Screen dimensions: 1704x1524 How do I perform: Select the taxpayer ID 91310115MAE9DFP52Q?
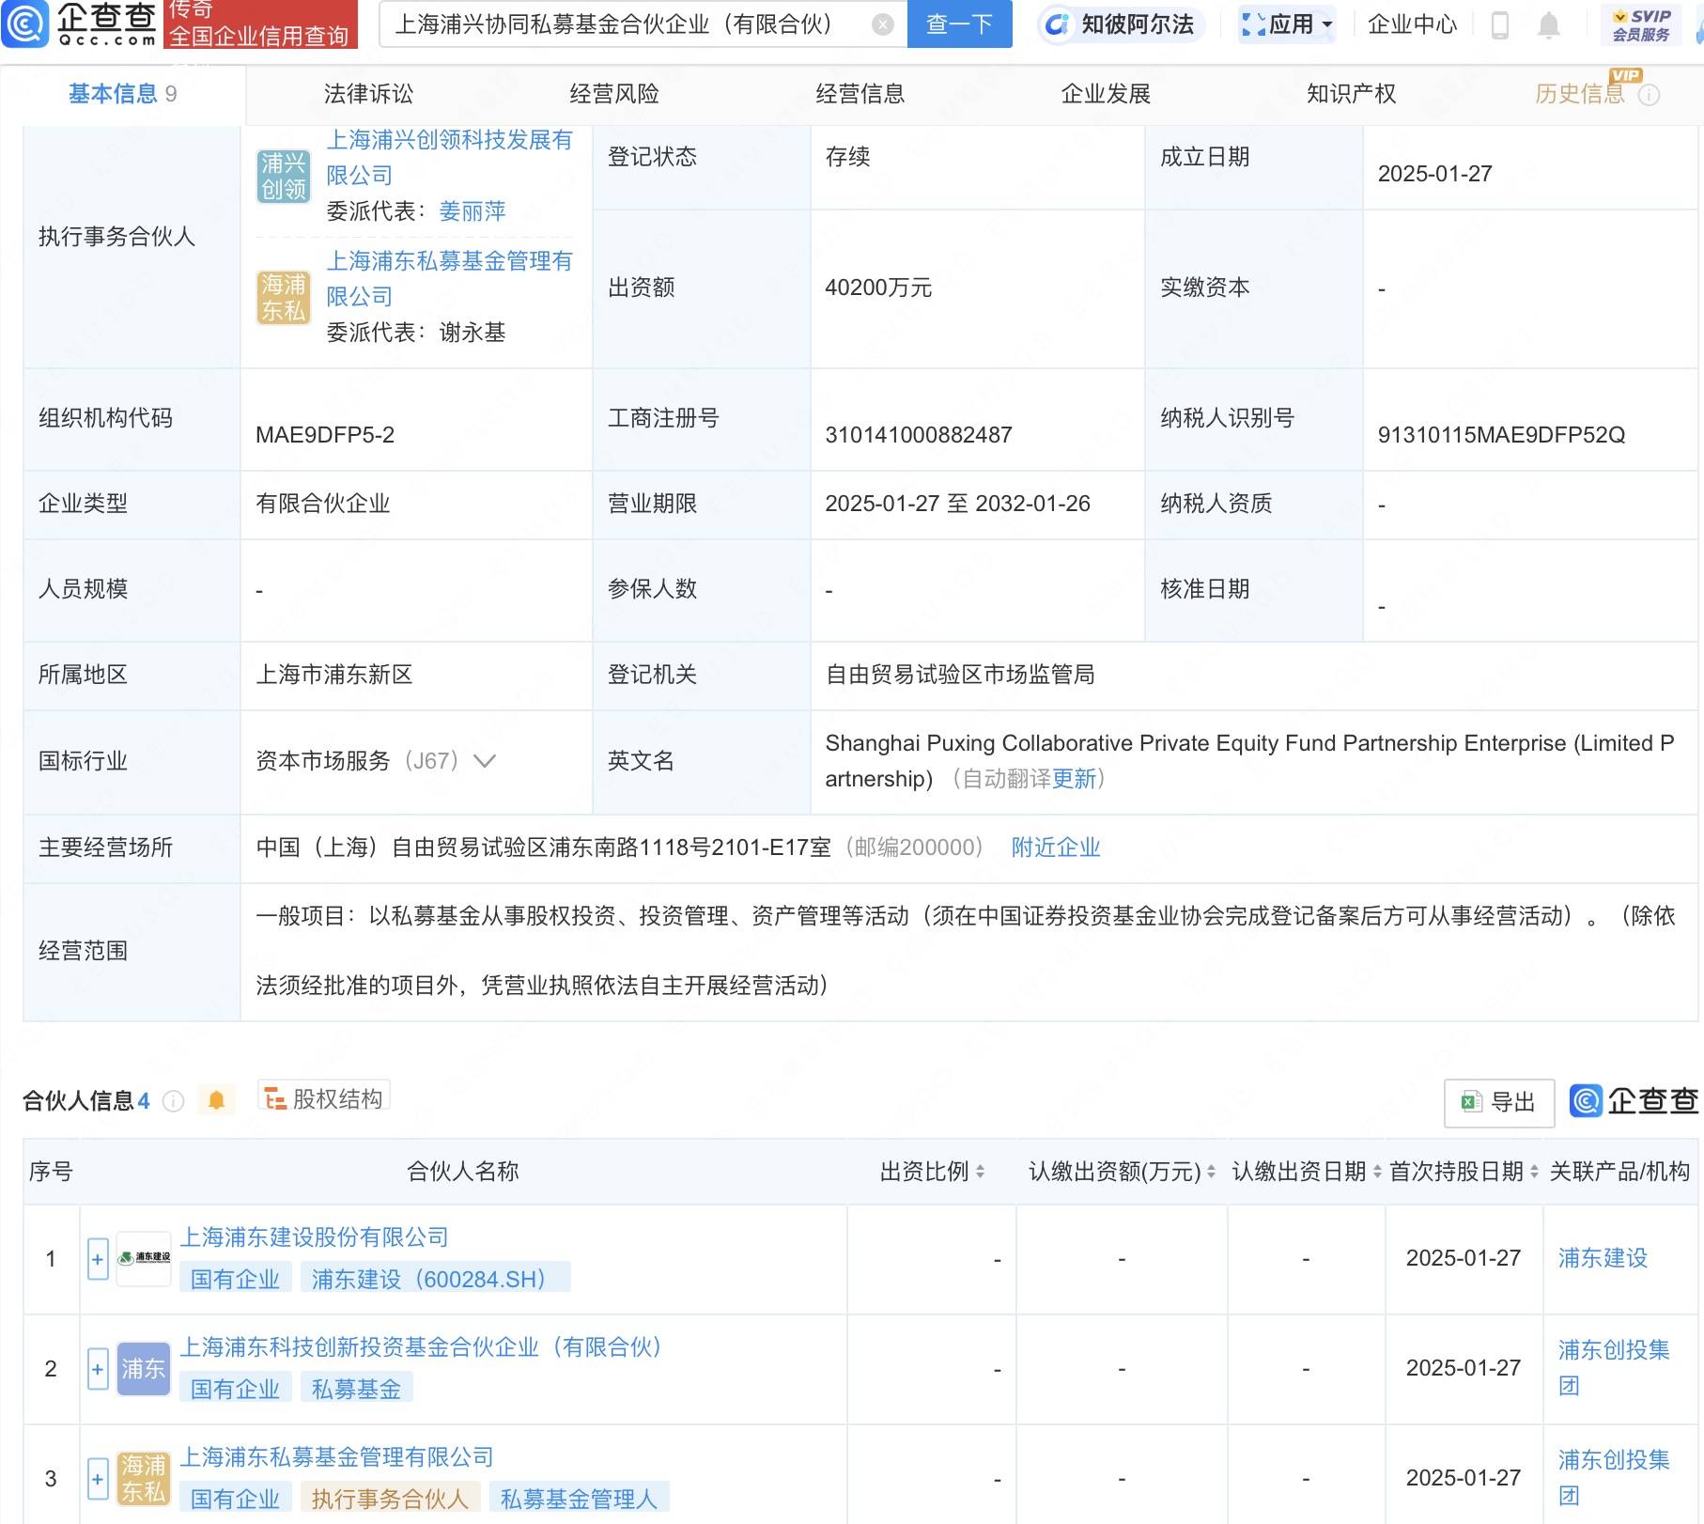[x=1501, y=435]
